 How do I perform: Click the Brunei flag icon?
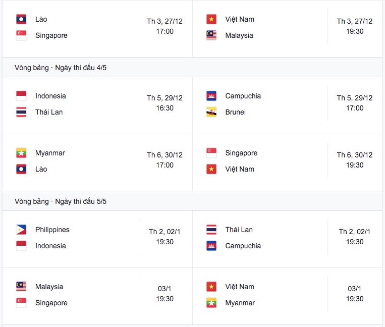click(x=211, y=112)
